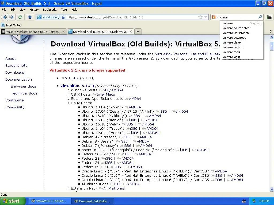The width and height of the screenshot is (274, 205).
Task: Pick the 'vmware player' search suggestion
Action: pyautogui.click(x=242, y=42)
